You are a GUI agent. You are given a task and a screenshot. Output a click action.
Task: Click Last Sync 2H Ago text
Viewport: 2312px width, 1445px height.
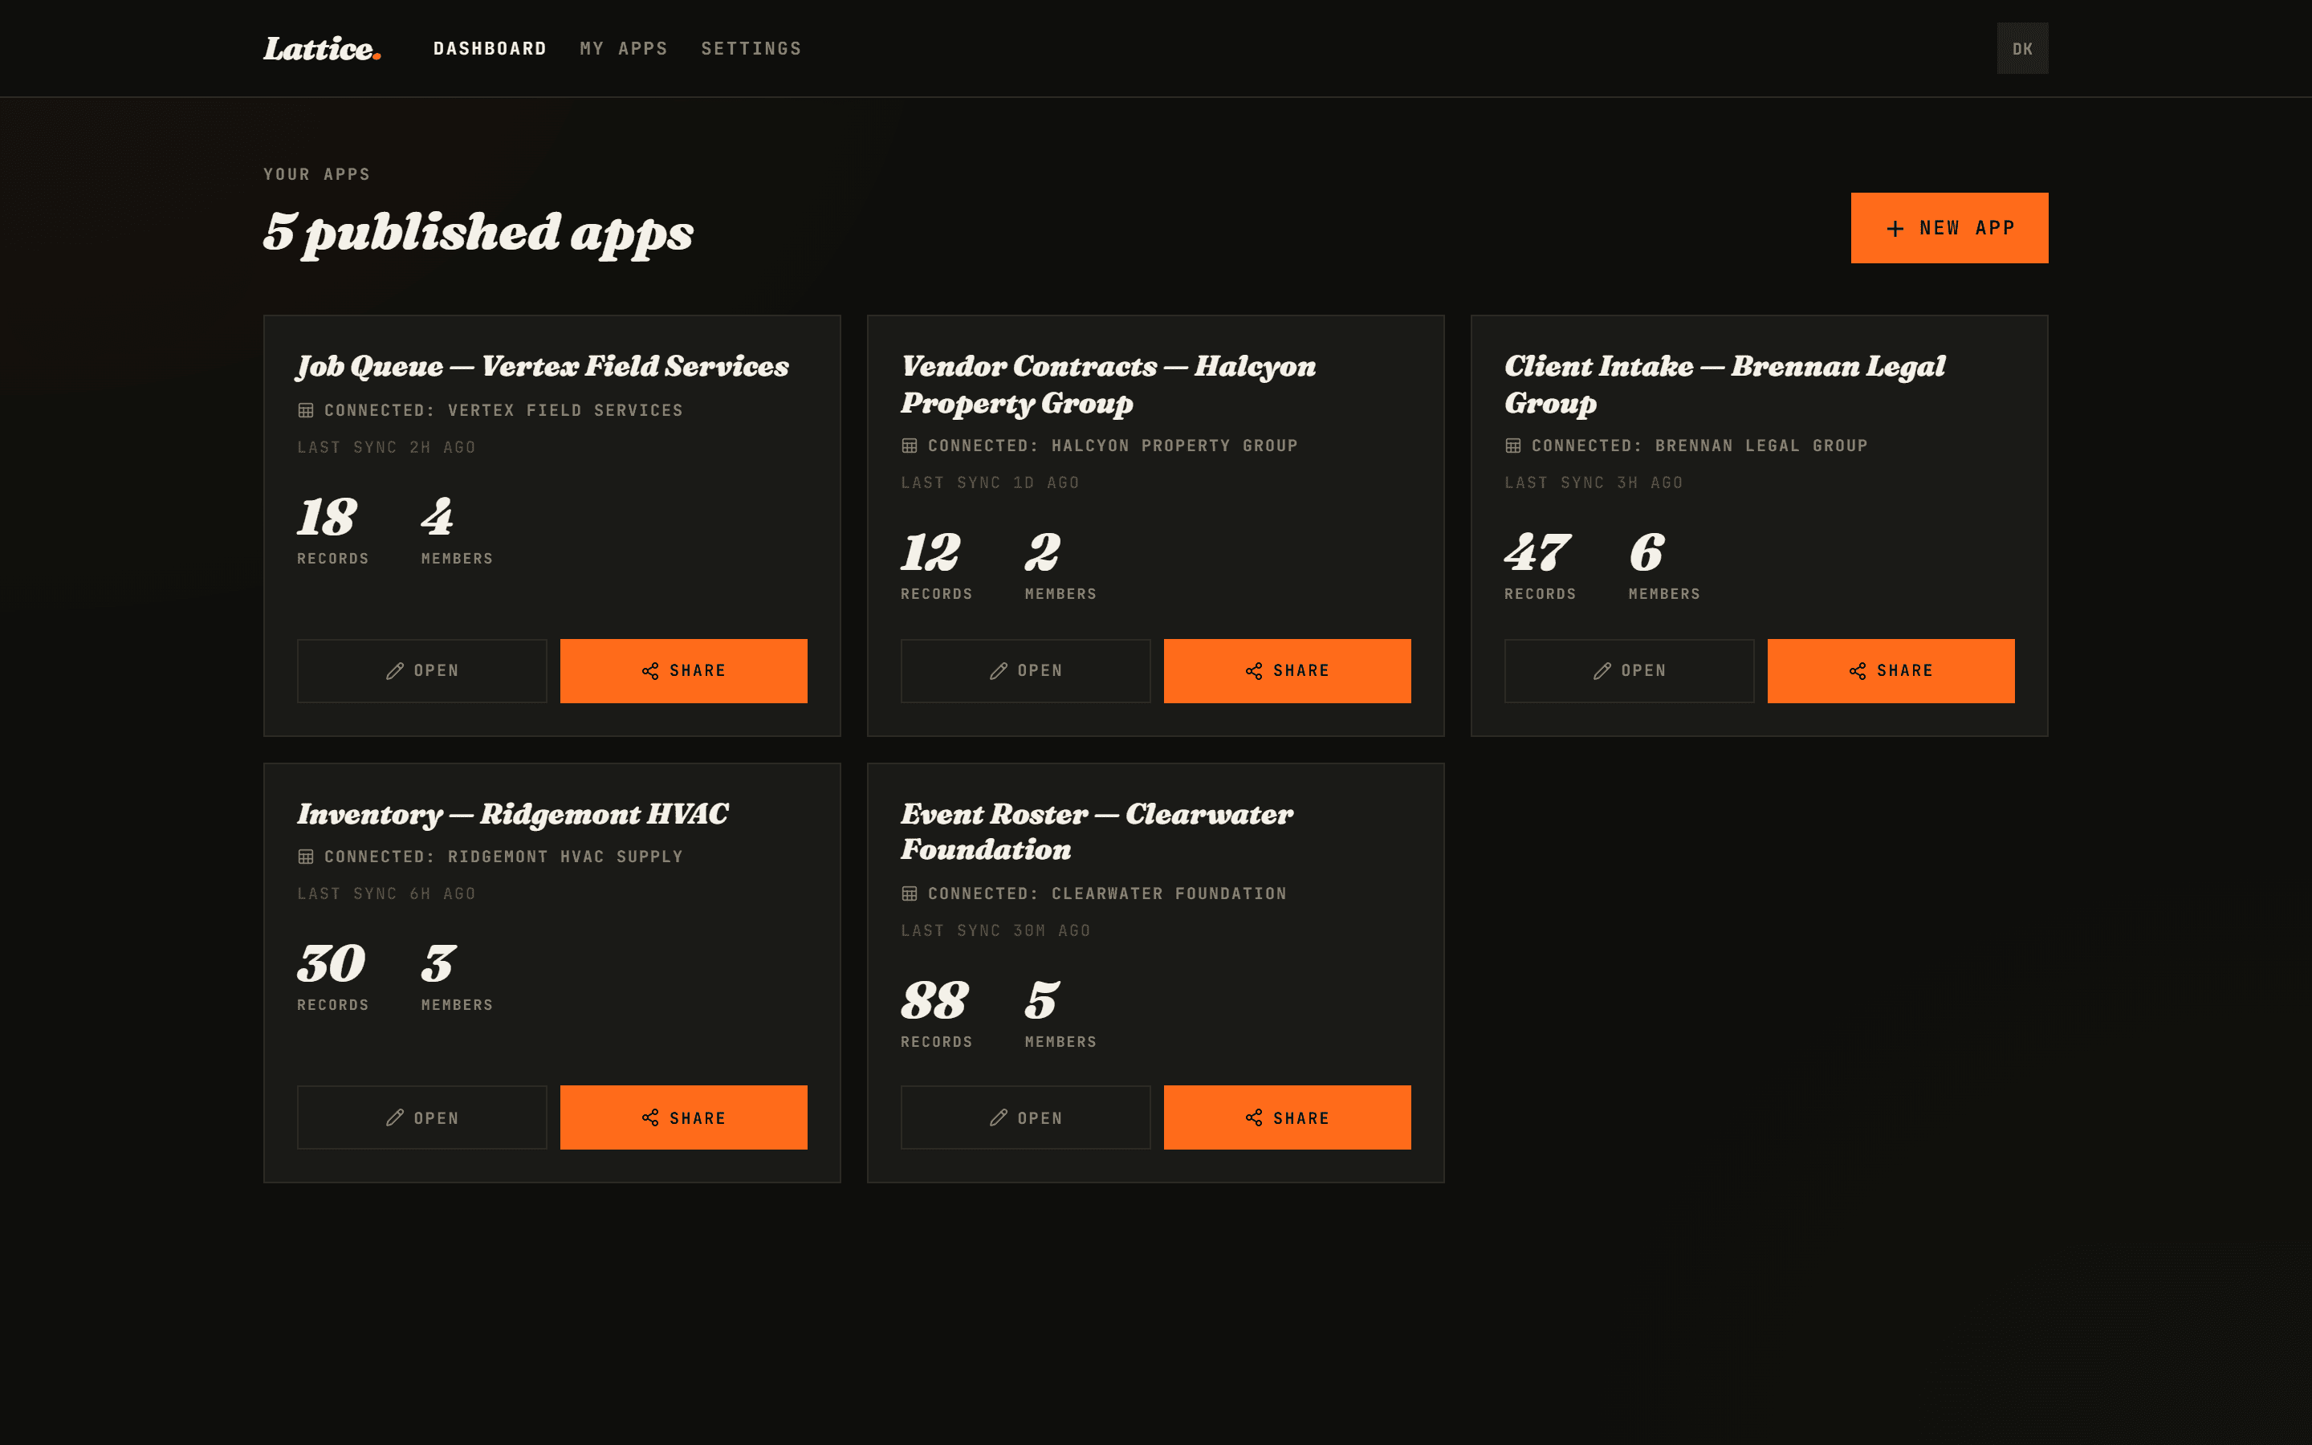tap(386, 447)
